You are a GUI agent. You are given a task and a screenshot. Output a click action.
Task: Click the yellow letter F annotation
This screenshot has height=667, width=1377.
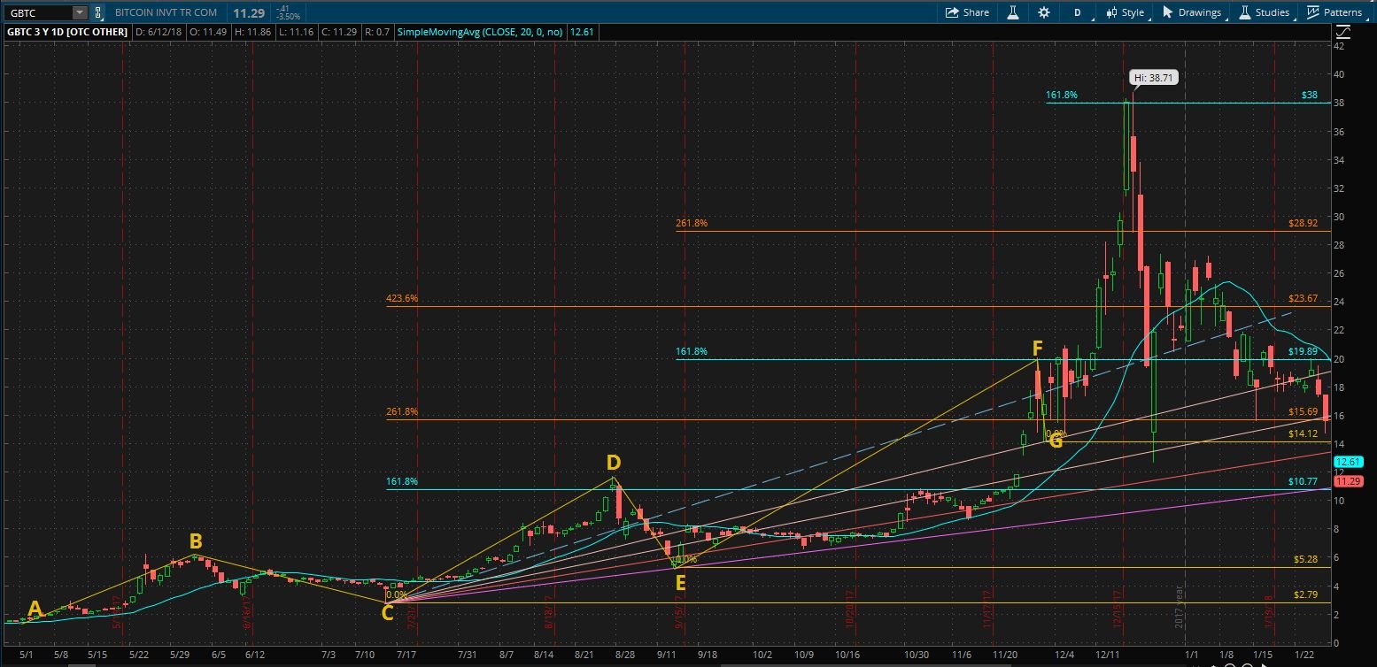pyautogui.click(x=1037, y=348)
